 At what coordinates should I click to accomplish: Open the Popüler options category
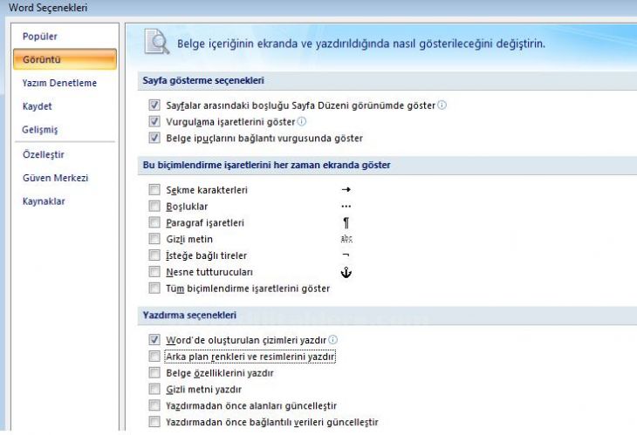point(40,37)
